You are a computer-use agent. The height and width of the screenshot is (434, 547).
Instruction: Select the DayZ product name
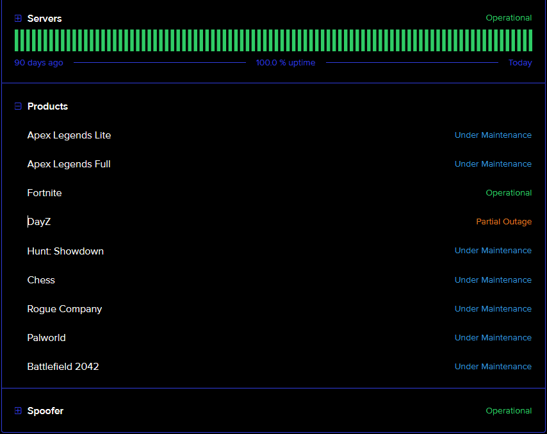click(39, 222)
